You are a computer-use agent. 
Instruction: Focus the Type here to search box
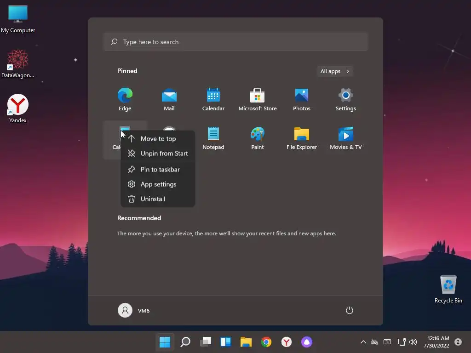point(236,42)
